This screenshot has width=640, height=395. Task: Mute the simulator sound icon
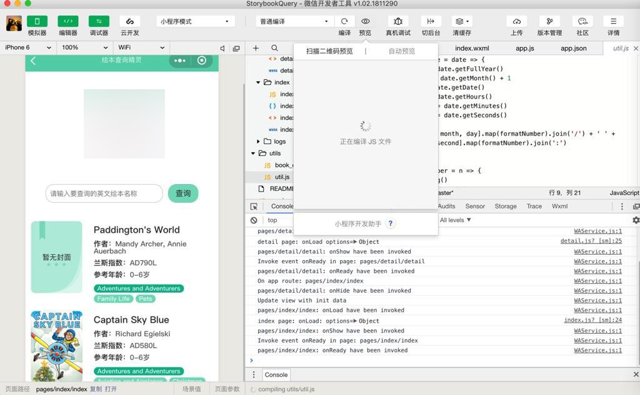tap(222, 48)
